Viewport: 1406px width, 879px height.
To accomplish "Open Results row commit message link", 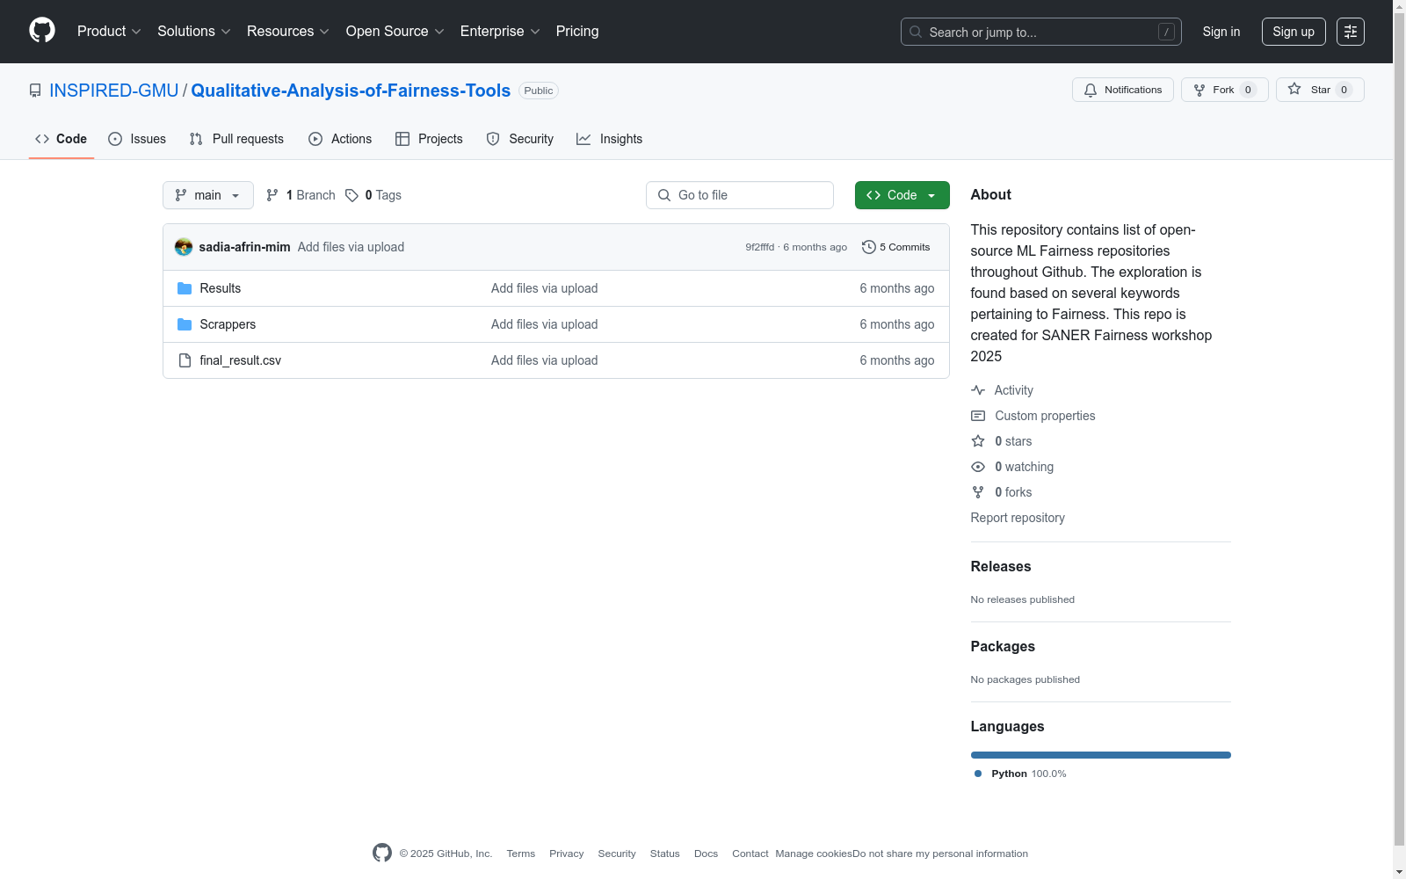I will (x=545, y=288).
